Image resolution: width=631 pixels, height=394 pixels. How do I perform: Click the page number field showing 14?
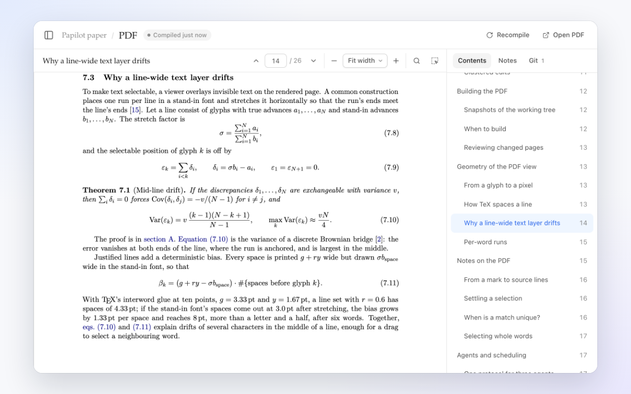(276, 61)
